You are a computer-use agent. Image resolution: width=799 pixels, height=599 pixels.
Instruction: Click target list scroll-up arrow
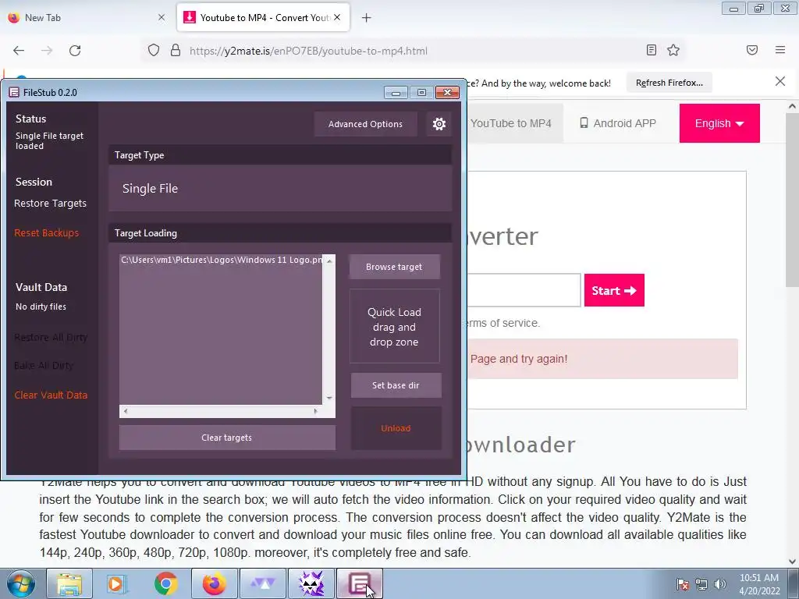click(x=329, y=261)
